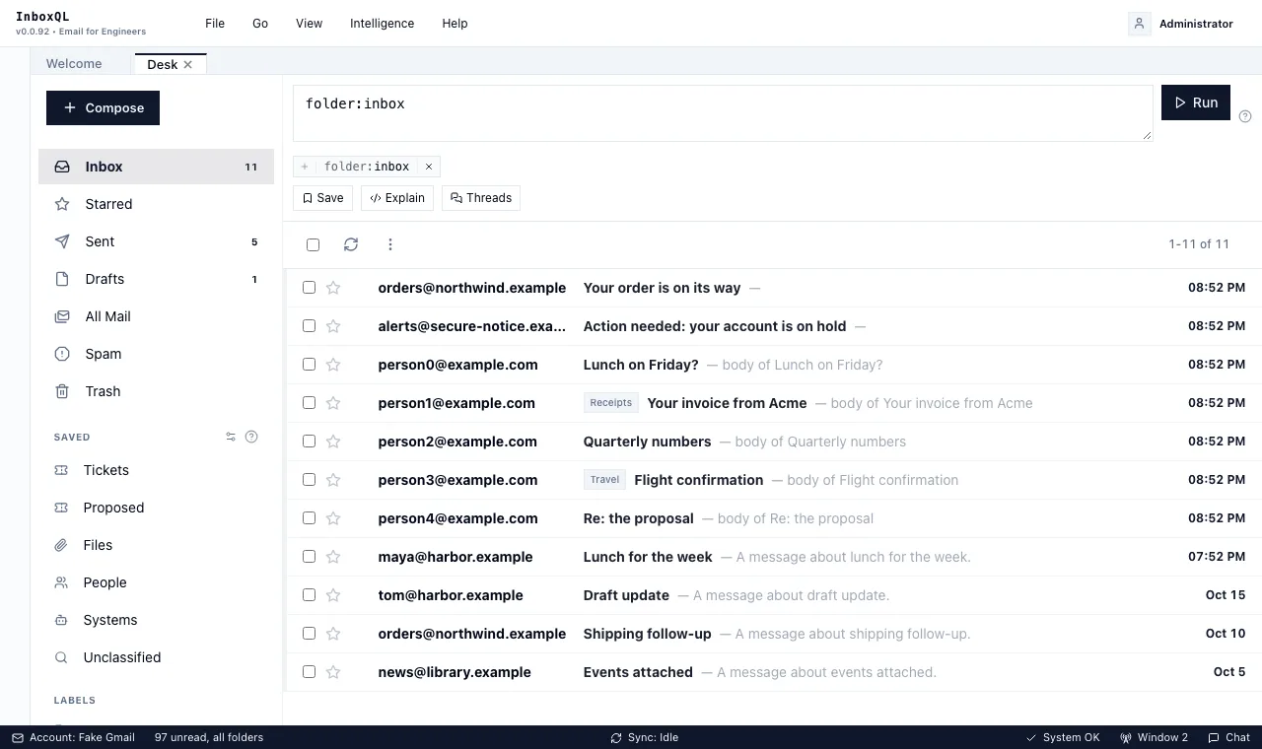This screenshot has height=749, width=1262.
Task: Check the Your order is on its way email
Action: (309, 287)
